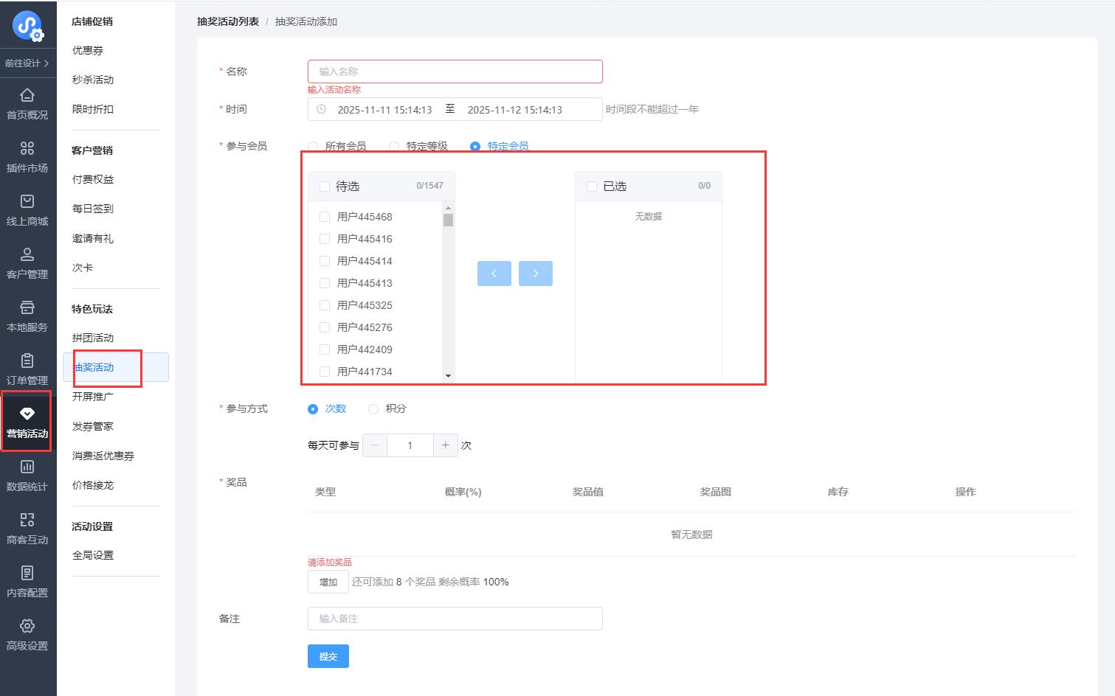Click the 提交 submit button
Screen dimensions: 1115x696
328,656
